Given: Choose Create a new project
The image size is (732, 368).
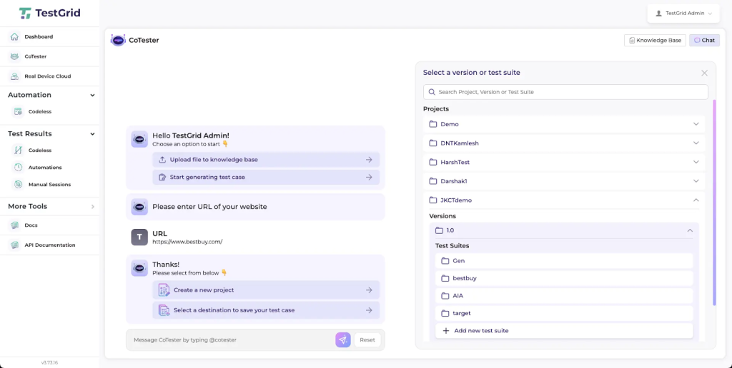Looking at the screenshot, I should tap(266, 290).
